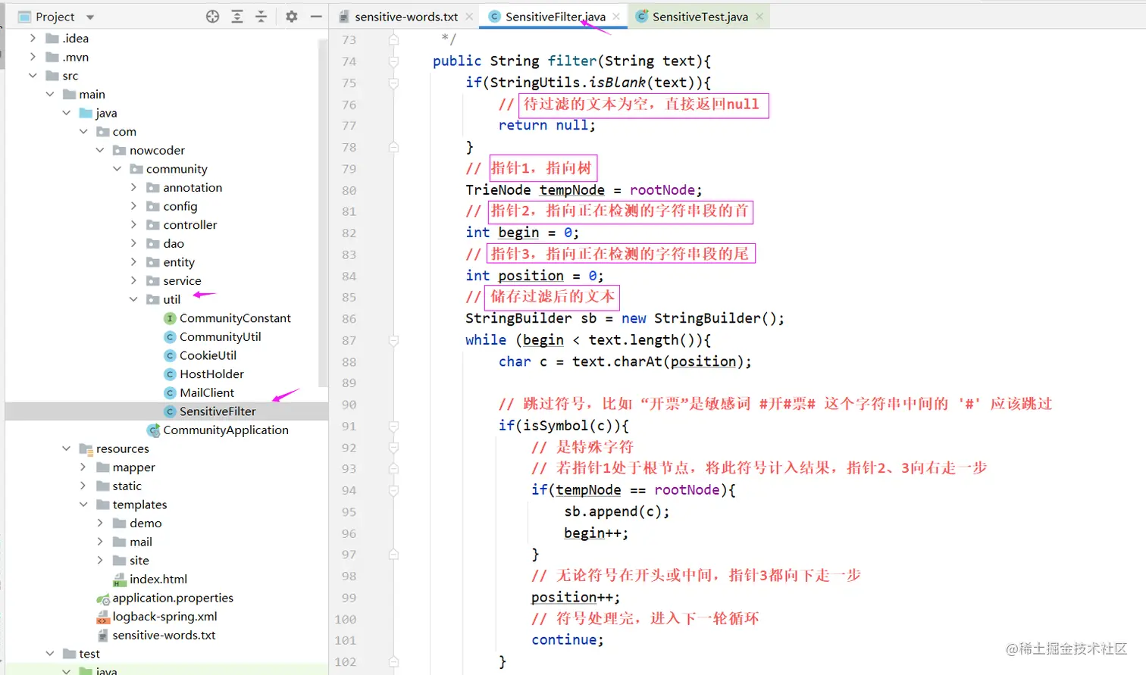Collapse the main folder
Image resolution: width=1146 pixels, height=675 pixels.
[49, 94]
